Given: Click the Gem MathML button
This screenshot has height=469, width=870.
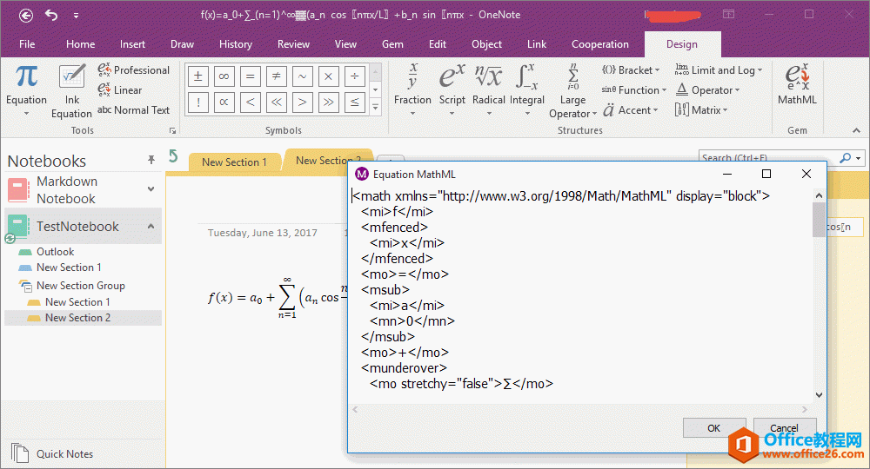Looking at the screenshot, I should 797,84.
